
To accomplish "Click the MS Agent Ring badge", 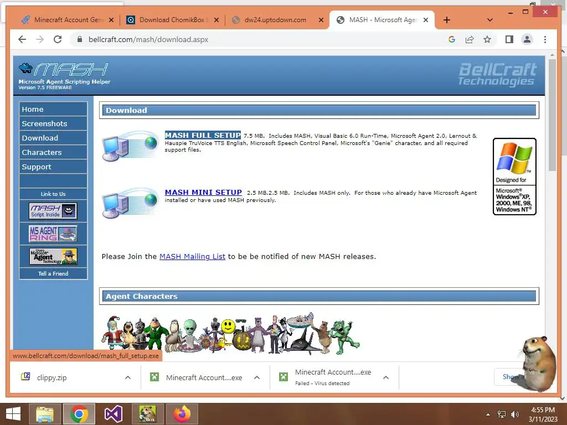I will (x=53, y=234).
